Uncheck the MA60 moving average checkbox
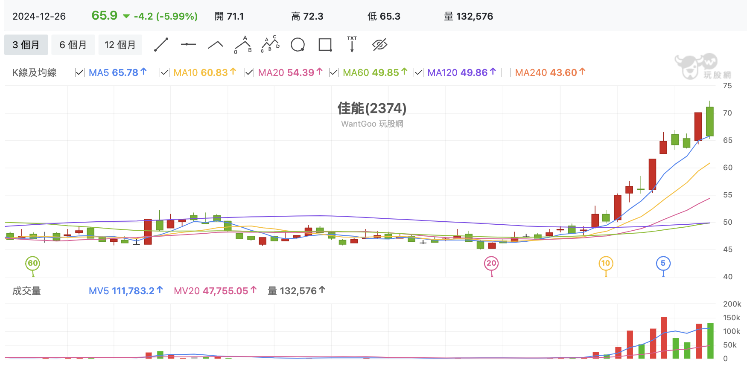Screen dimensions: 747x365 (x=334, y=72)
